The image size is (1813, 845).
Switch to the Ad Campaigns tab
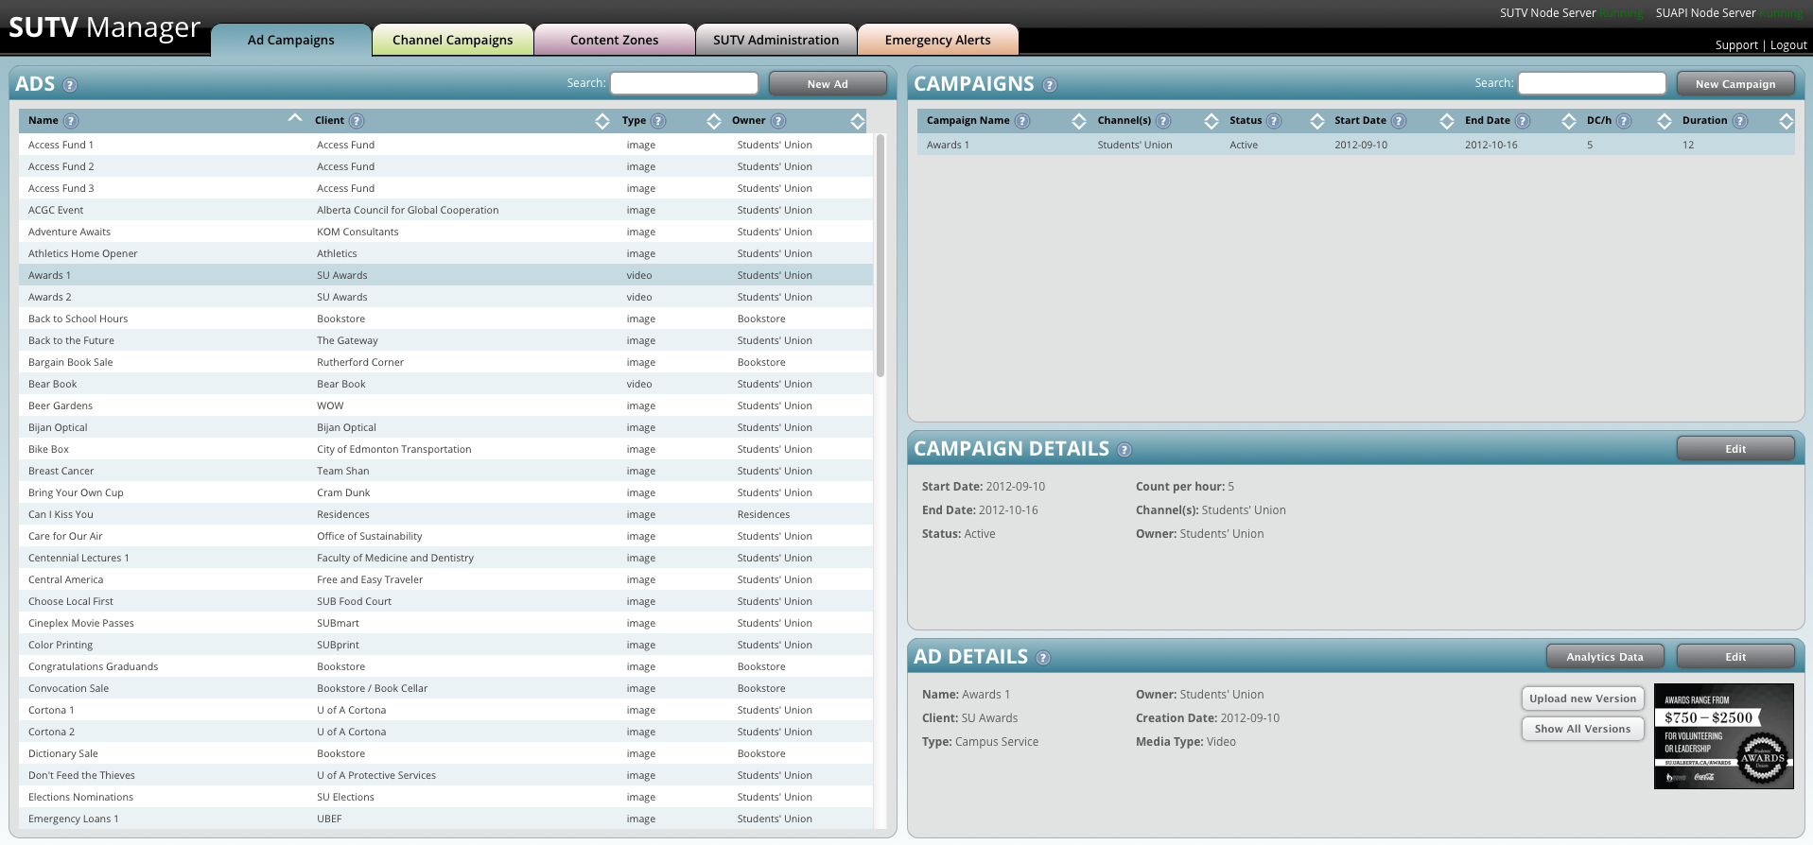(x=291, y=41)
